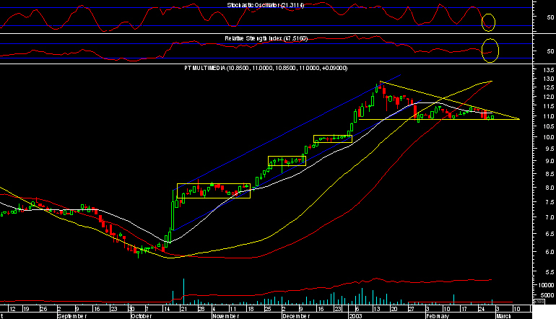Click the 14 date label in October
556x319 pixels.
point(167,309)
